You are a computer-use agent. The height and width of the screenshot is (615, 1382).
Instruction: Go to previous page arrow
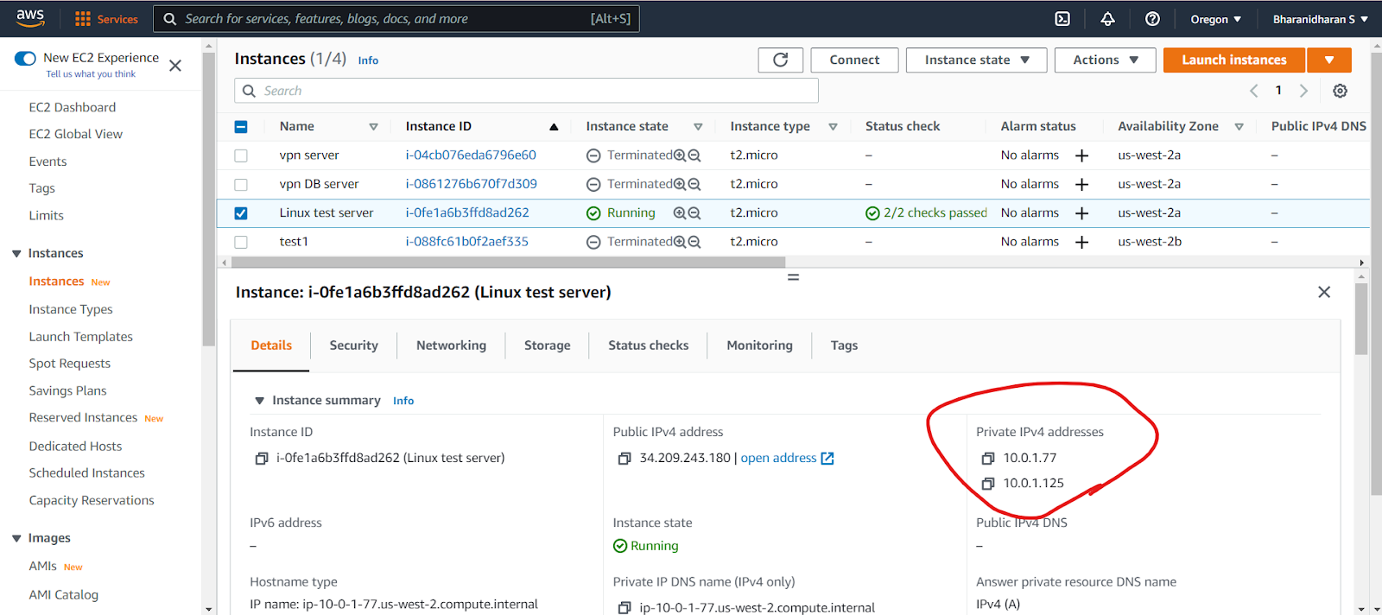coord(1254,91)
